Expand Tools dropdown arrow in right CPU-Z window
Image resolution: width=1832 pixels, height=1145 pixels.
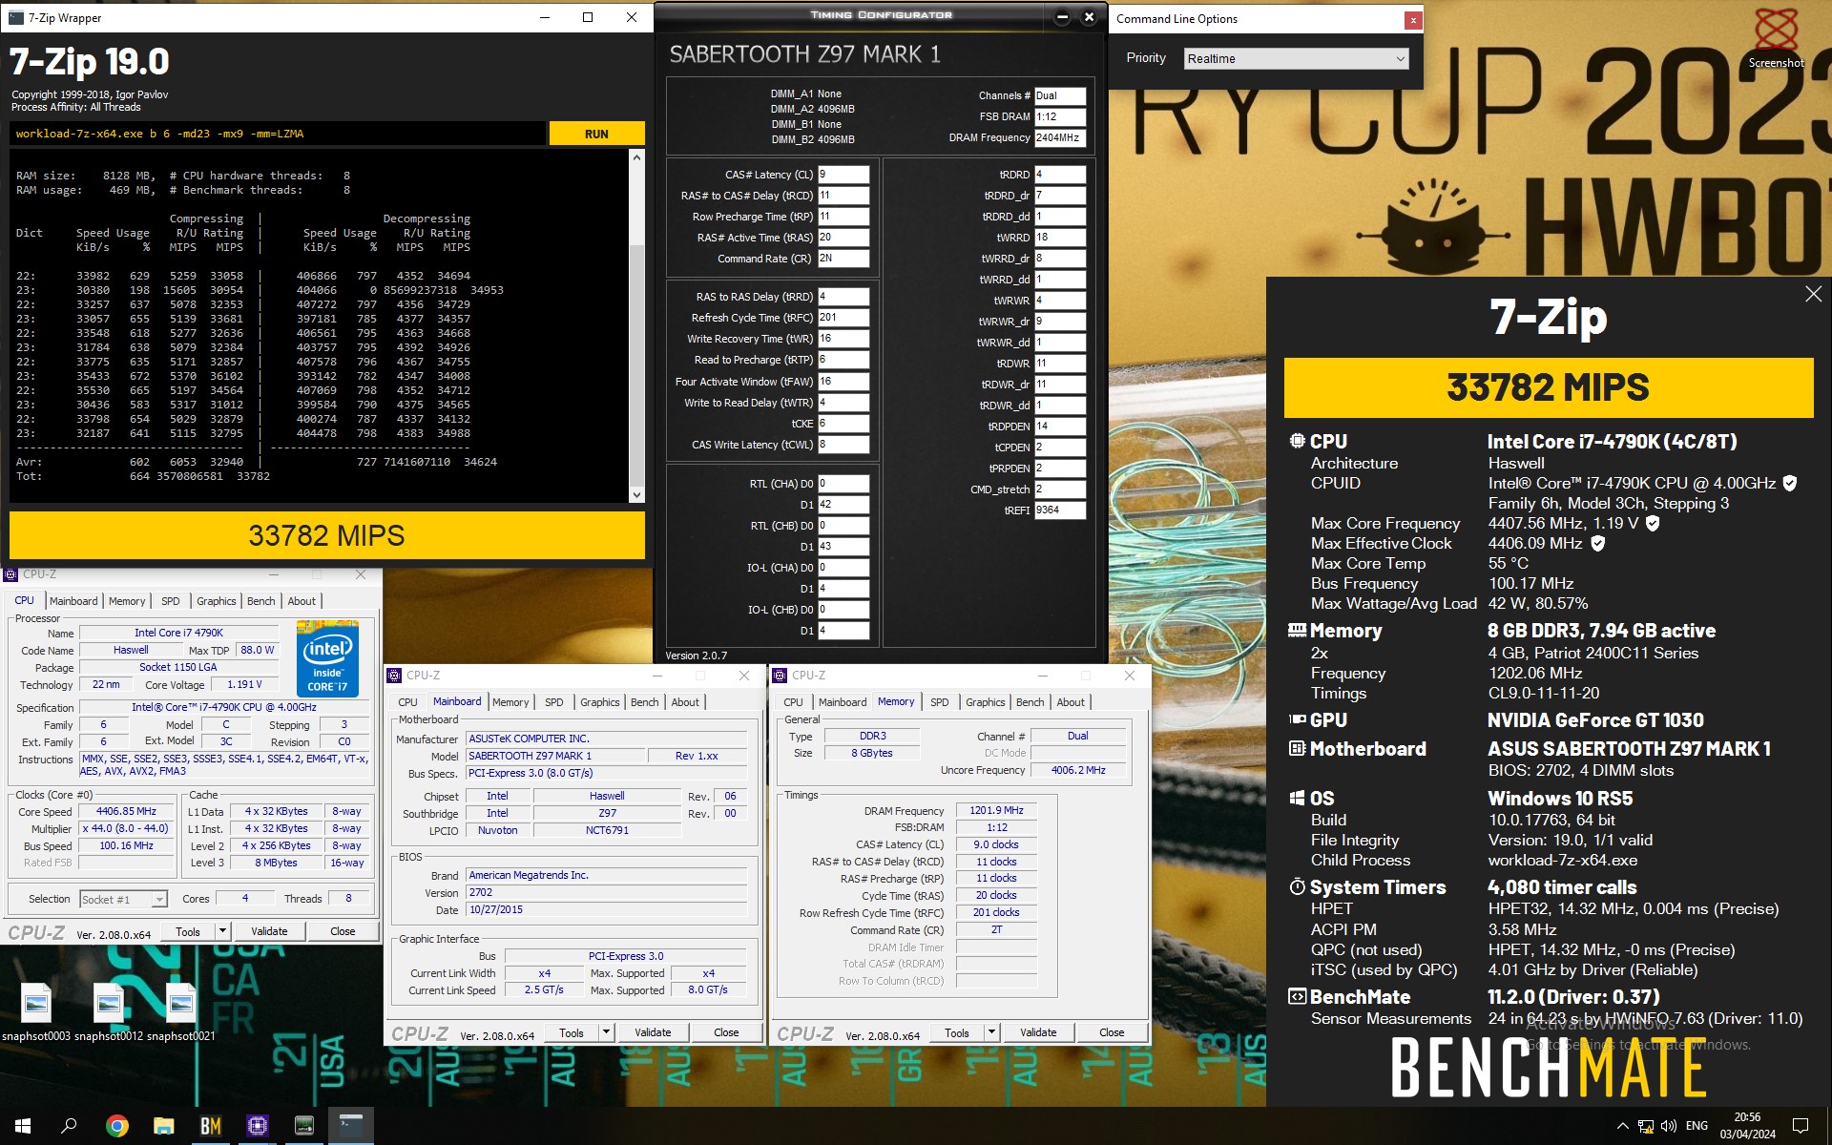991,1032
